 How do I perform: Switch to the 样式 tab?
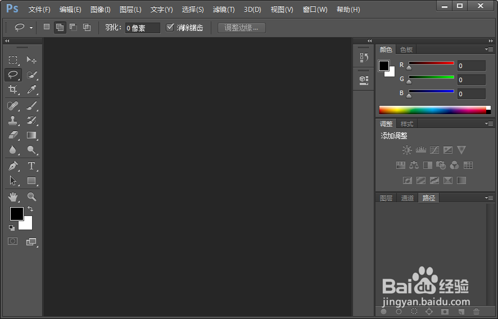[407, 124]
